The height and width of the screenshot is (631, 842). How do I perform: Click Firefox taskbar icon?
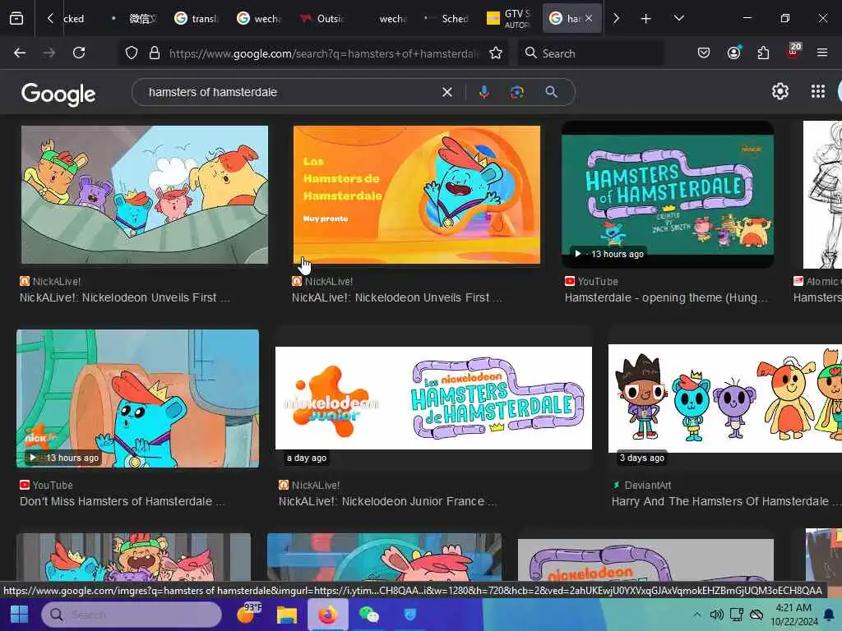[x=327, y=615]
